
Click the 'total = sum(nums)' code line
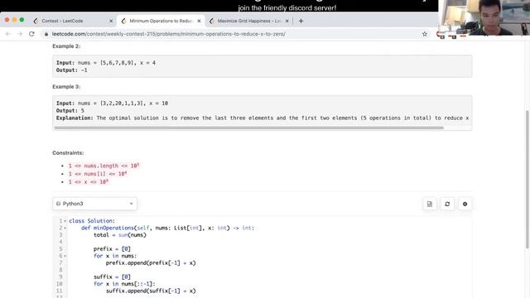click(120, 235)
